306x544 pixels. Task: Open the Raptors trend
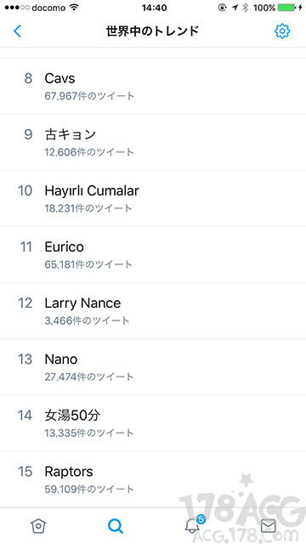[x=153, y=479]
